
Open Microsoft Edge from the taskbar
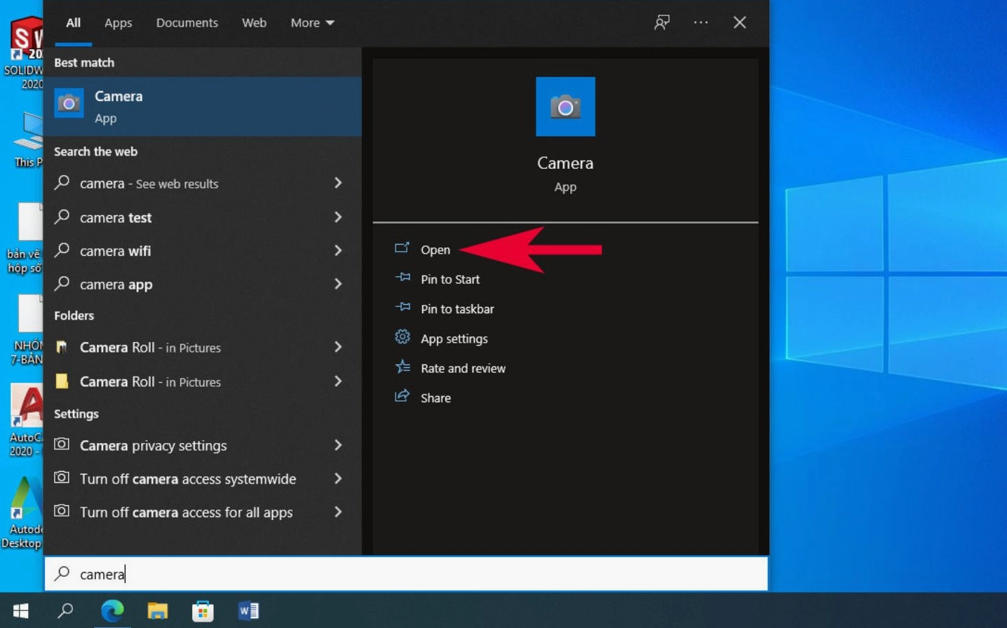tap(112, 610)
